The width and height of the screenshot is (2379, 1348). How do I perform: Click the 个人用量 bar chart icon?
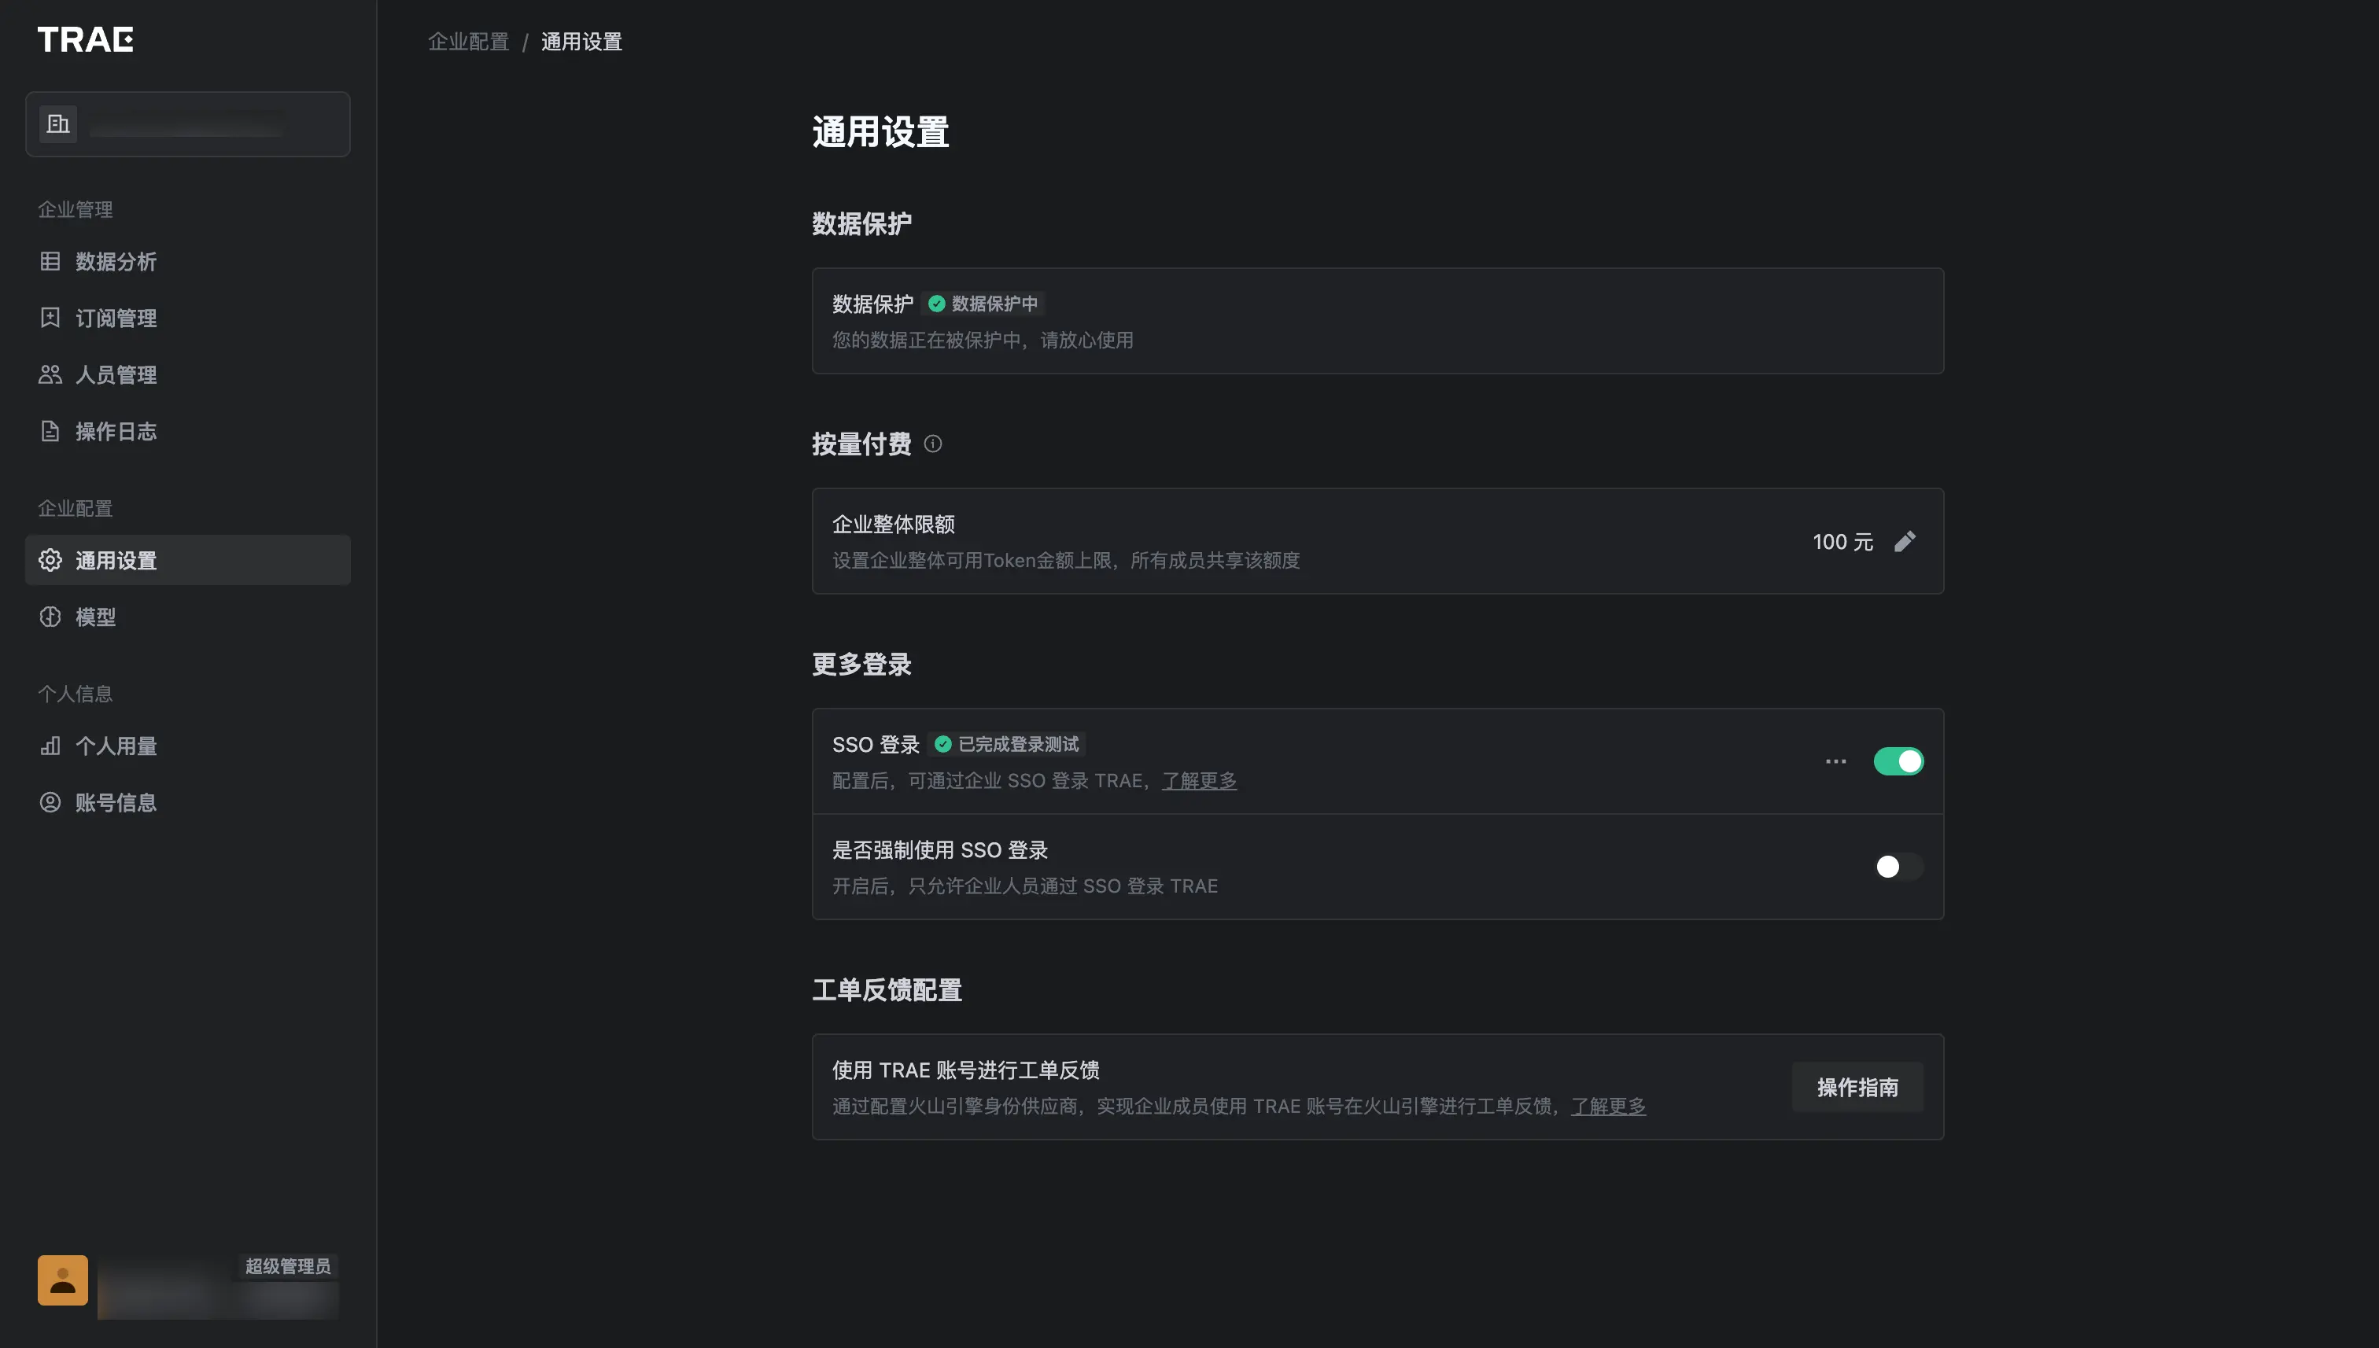[x=50, y=746]
